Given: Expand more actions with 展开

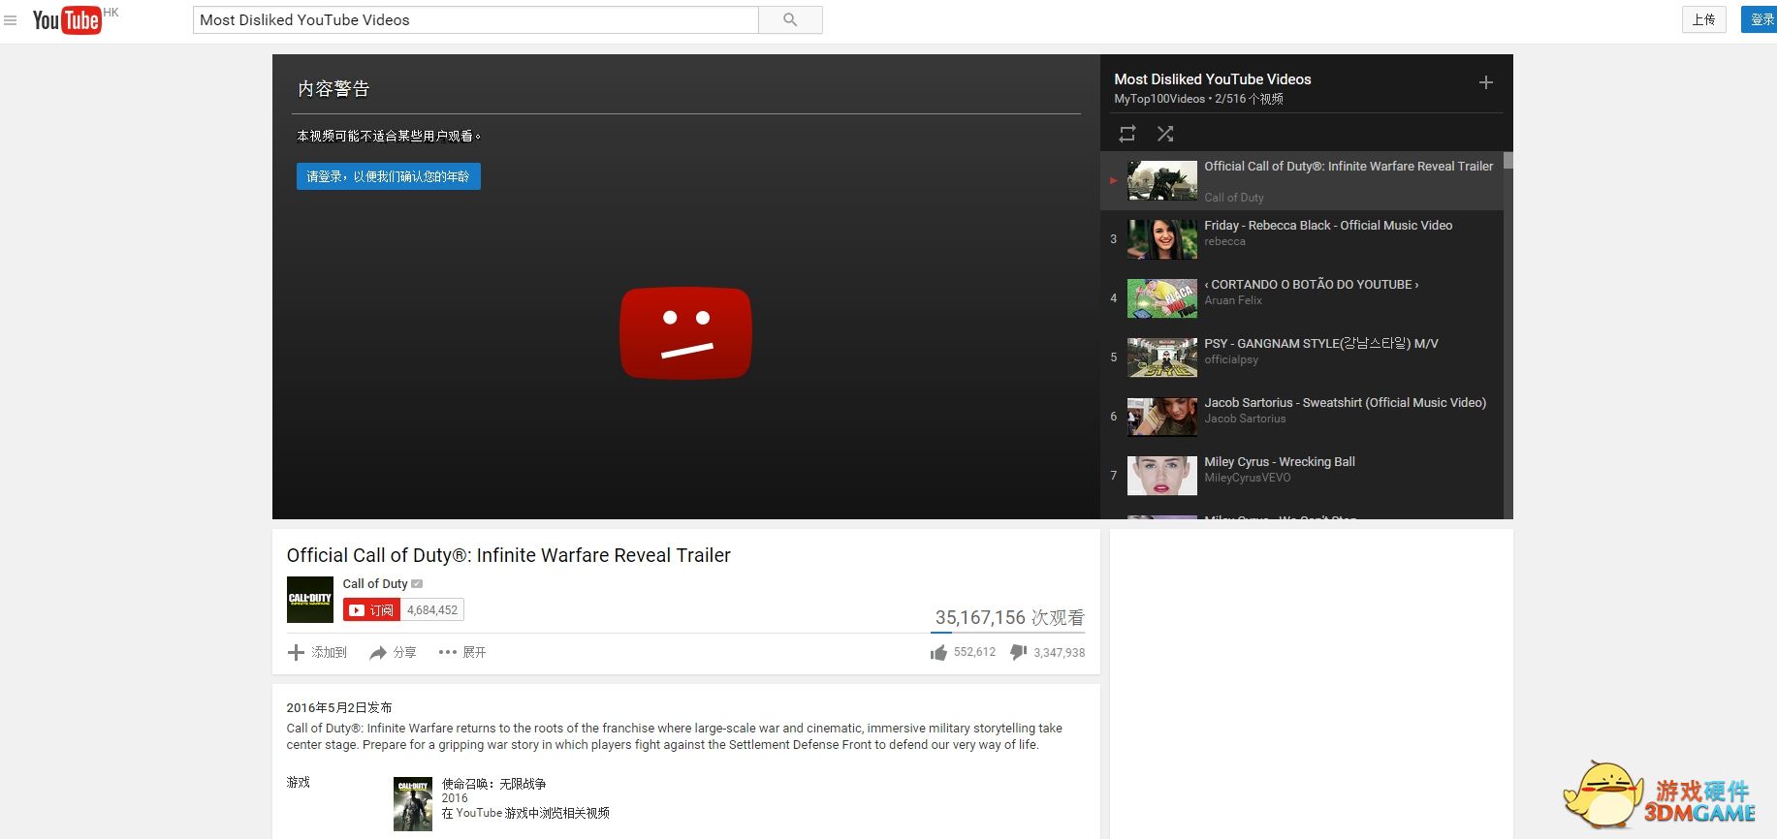Looking at the screenshot, I should [x=462, y=653].
